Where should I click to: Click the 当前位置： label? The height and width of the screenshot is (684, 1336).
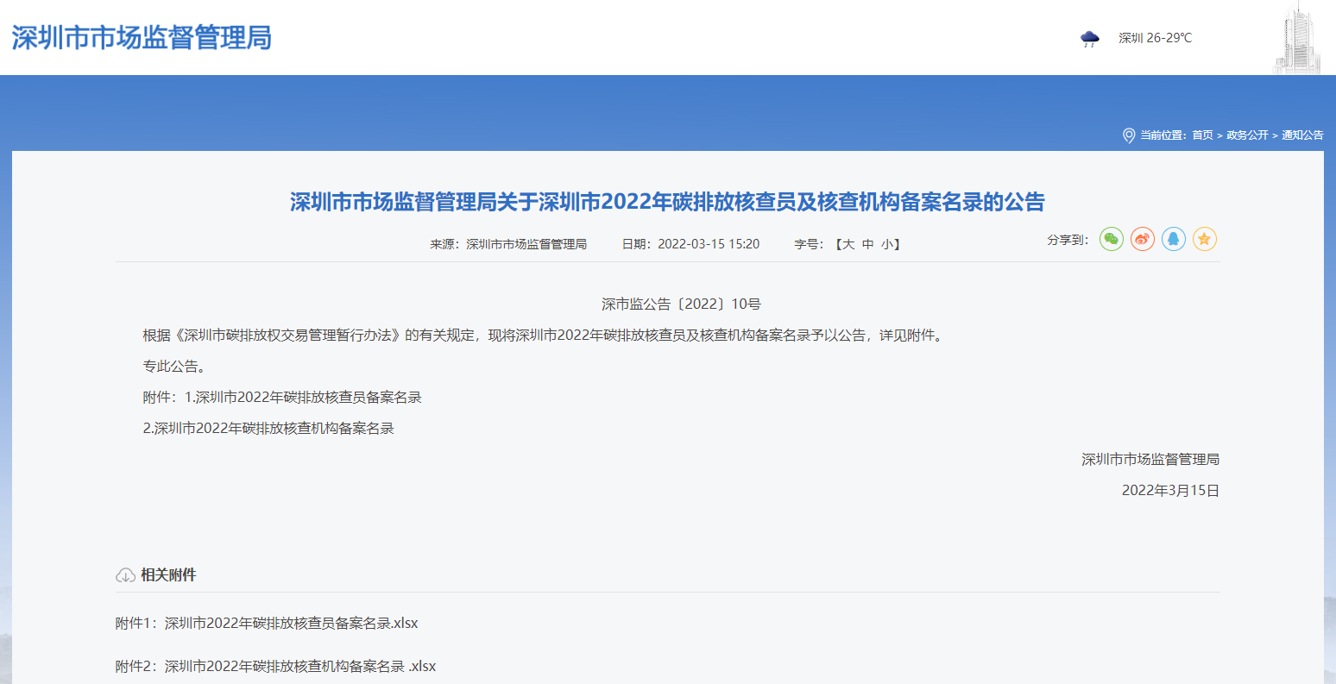click(1163, 135)
